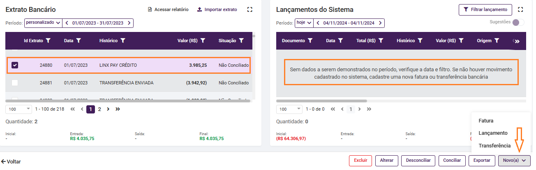Expand Lançamentos do Sistema to fullscreen
Screen dimensions: 536x170
pyautogui.click(x=520, y=9)
